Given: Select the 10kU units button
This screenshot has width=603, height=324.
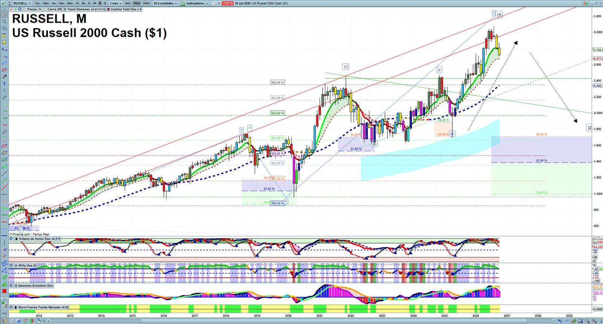Looking at the screenshot, I should (x=136, y=3).
